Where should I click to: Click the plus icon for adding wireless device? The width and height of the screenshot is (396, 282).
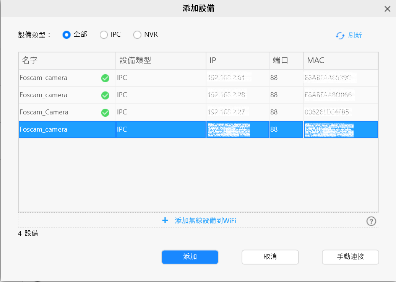(165, 220)
